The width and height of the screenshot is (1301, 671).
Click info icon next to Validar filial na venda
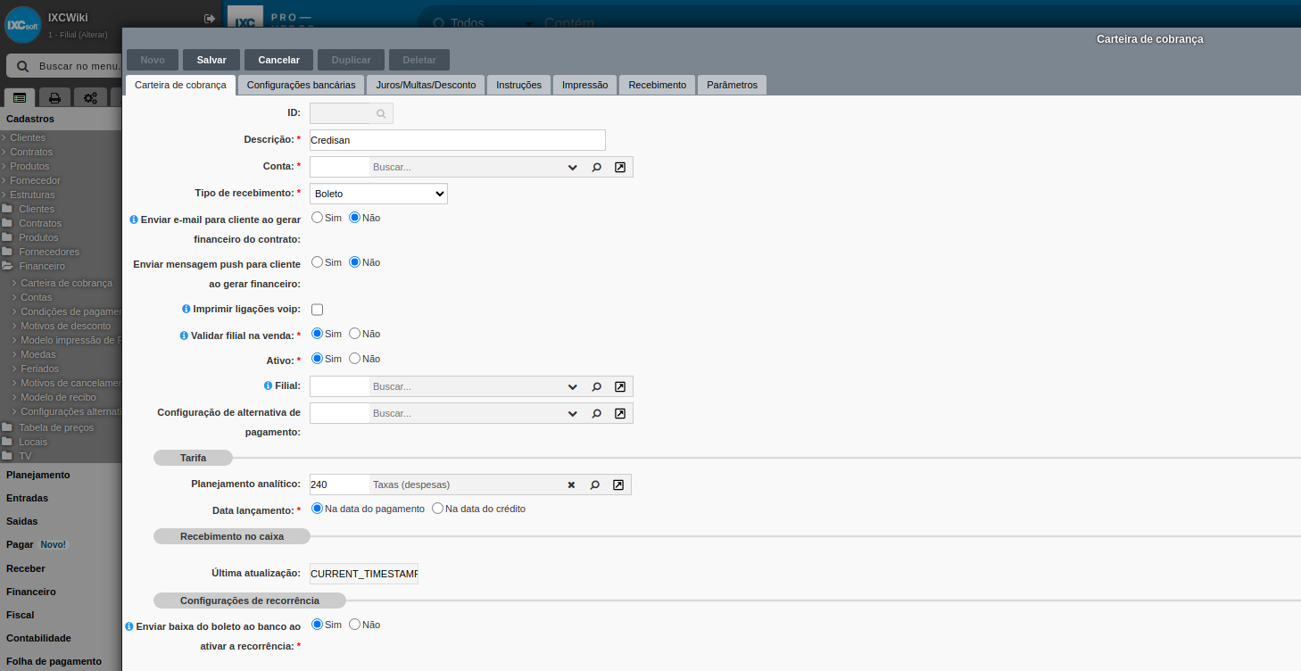click(x=184, y=335)
